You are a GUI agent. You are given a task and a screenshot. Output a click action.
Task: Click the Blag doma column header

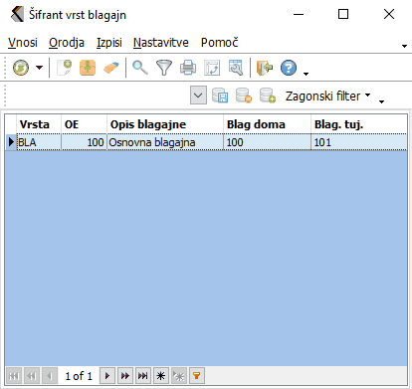[x=268, y=124]
